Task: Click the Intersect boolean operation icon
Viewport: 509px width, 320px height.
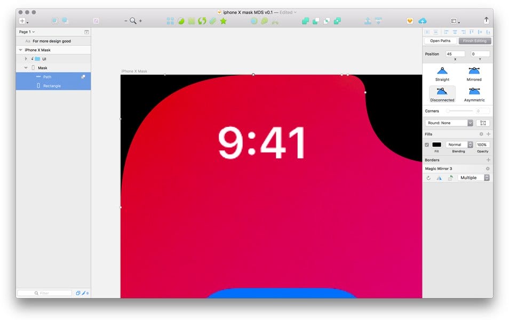Action: [327, 20]
